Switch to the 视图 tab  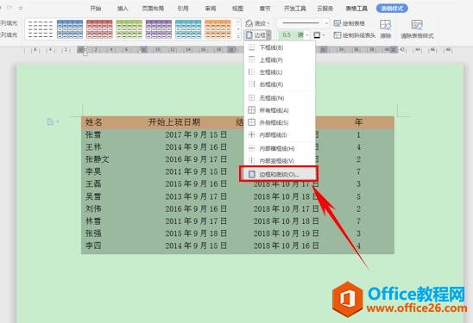point(237,9)
